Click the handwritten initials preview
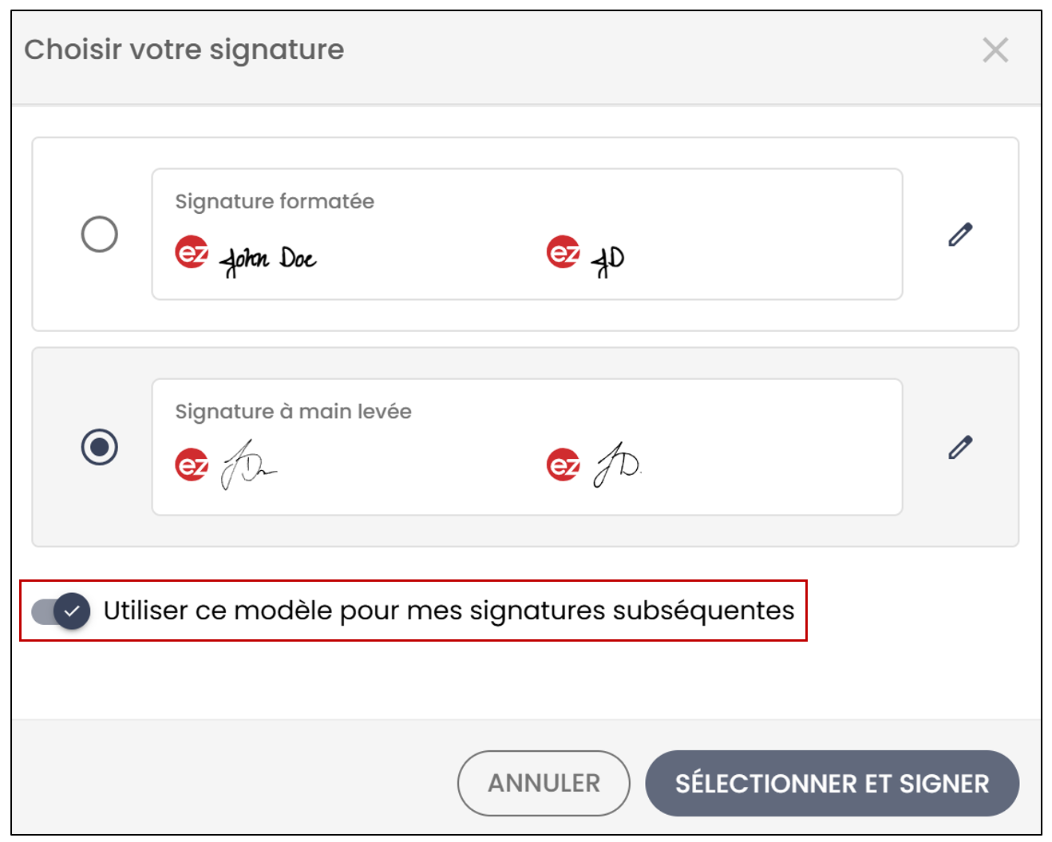Viewport: 1052px width, 842px height. [618, 464]
